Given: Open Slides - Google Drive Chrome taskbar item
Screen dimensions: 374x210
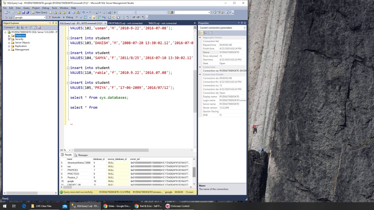Looking at the screenshot, I should coord(117,206).
